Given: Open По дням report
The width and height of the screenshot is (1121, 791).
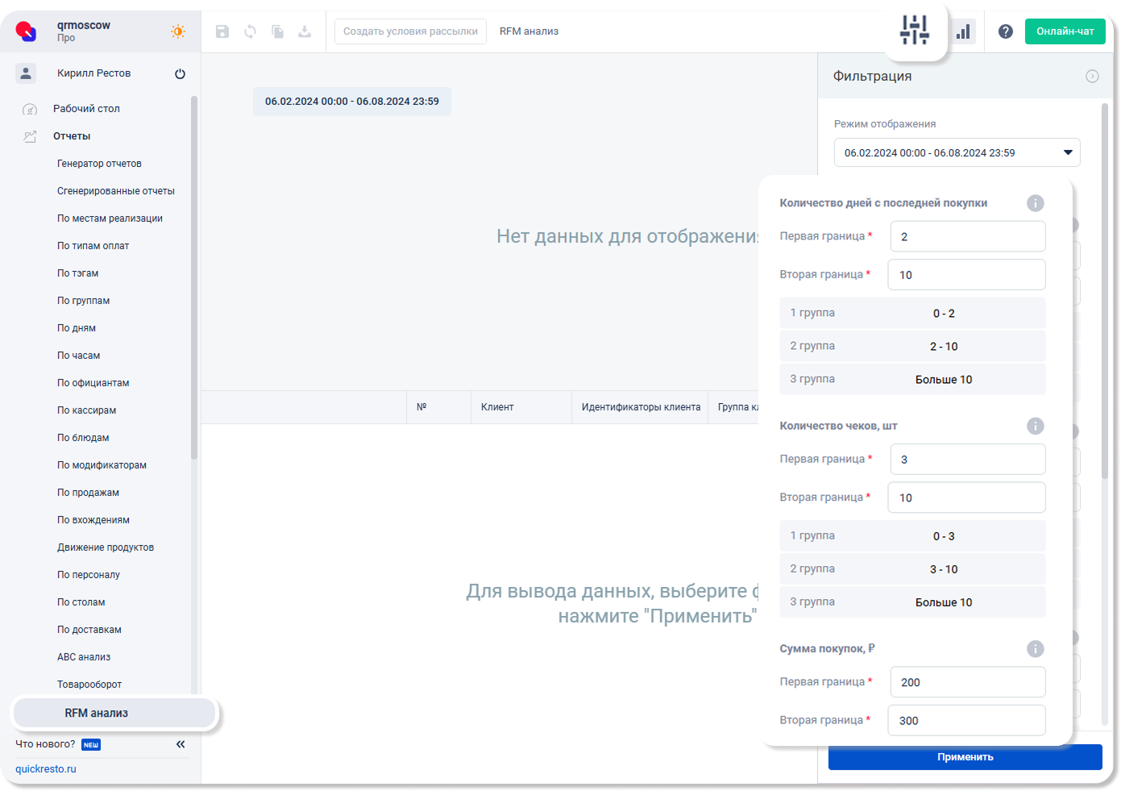Looking at the screenshot, I should pyautogui.click(x=77, y=328).
